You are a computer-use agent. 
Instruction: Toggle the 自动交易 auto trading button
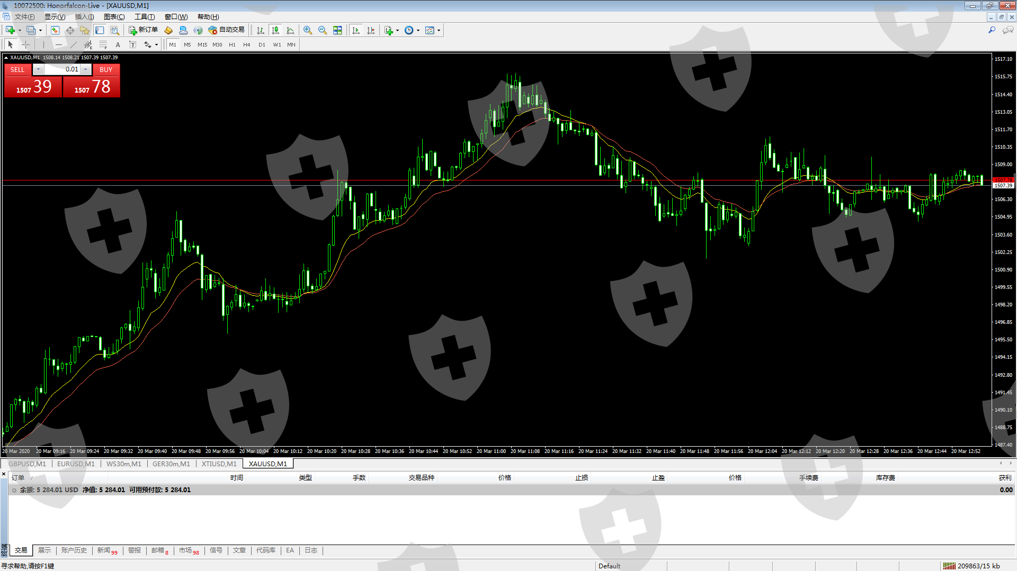click(x=227, y=30)
